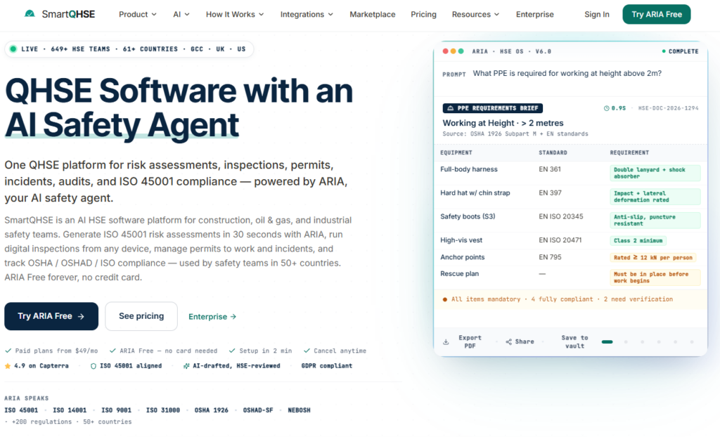
Task: Click the See pricing button
Action: (x=141, y=316)
